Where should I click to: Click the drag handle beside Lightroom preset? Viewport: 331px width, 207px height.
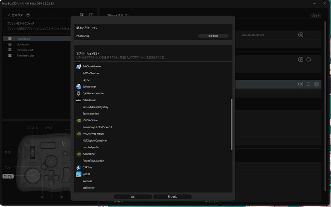pos(10,44)
